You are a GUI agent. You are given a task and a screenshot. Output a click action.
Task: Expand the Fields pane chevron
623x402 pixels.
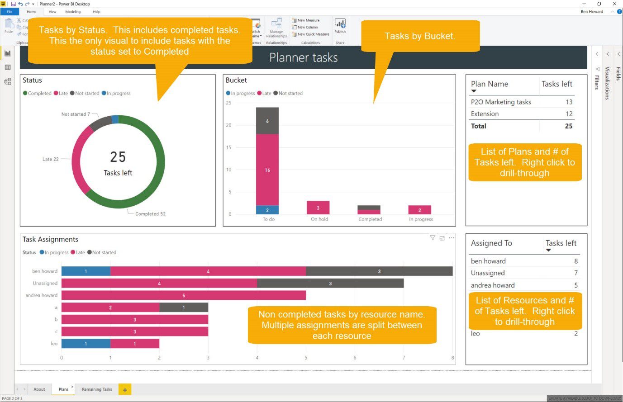pos(618,54)
